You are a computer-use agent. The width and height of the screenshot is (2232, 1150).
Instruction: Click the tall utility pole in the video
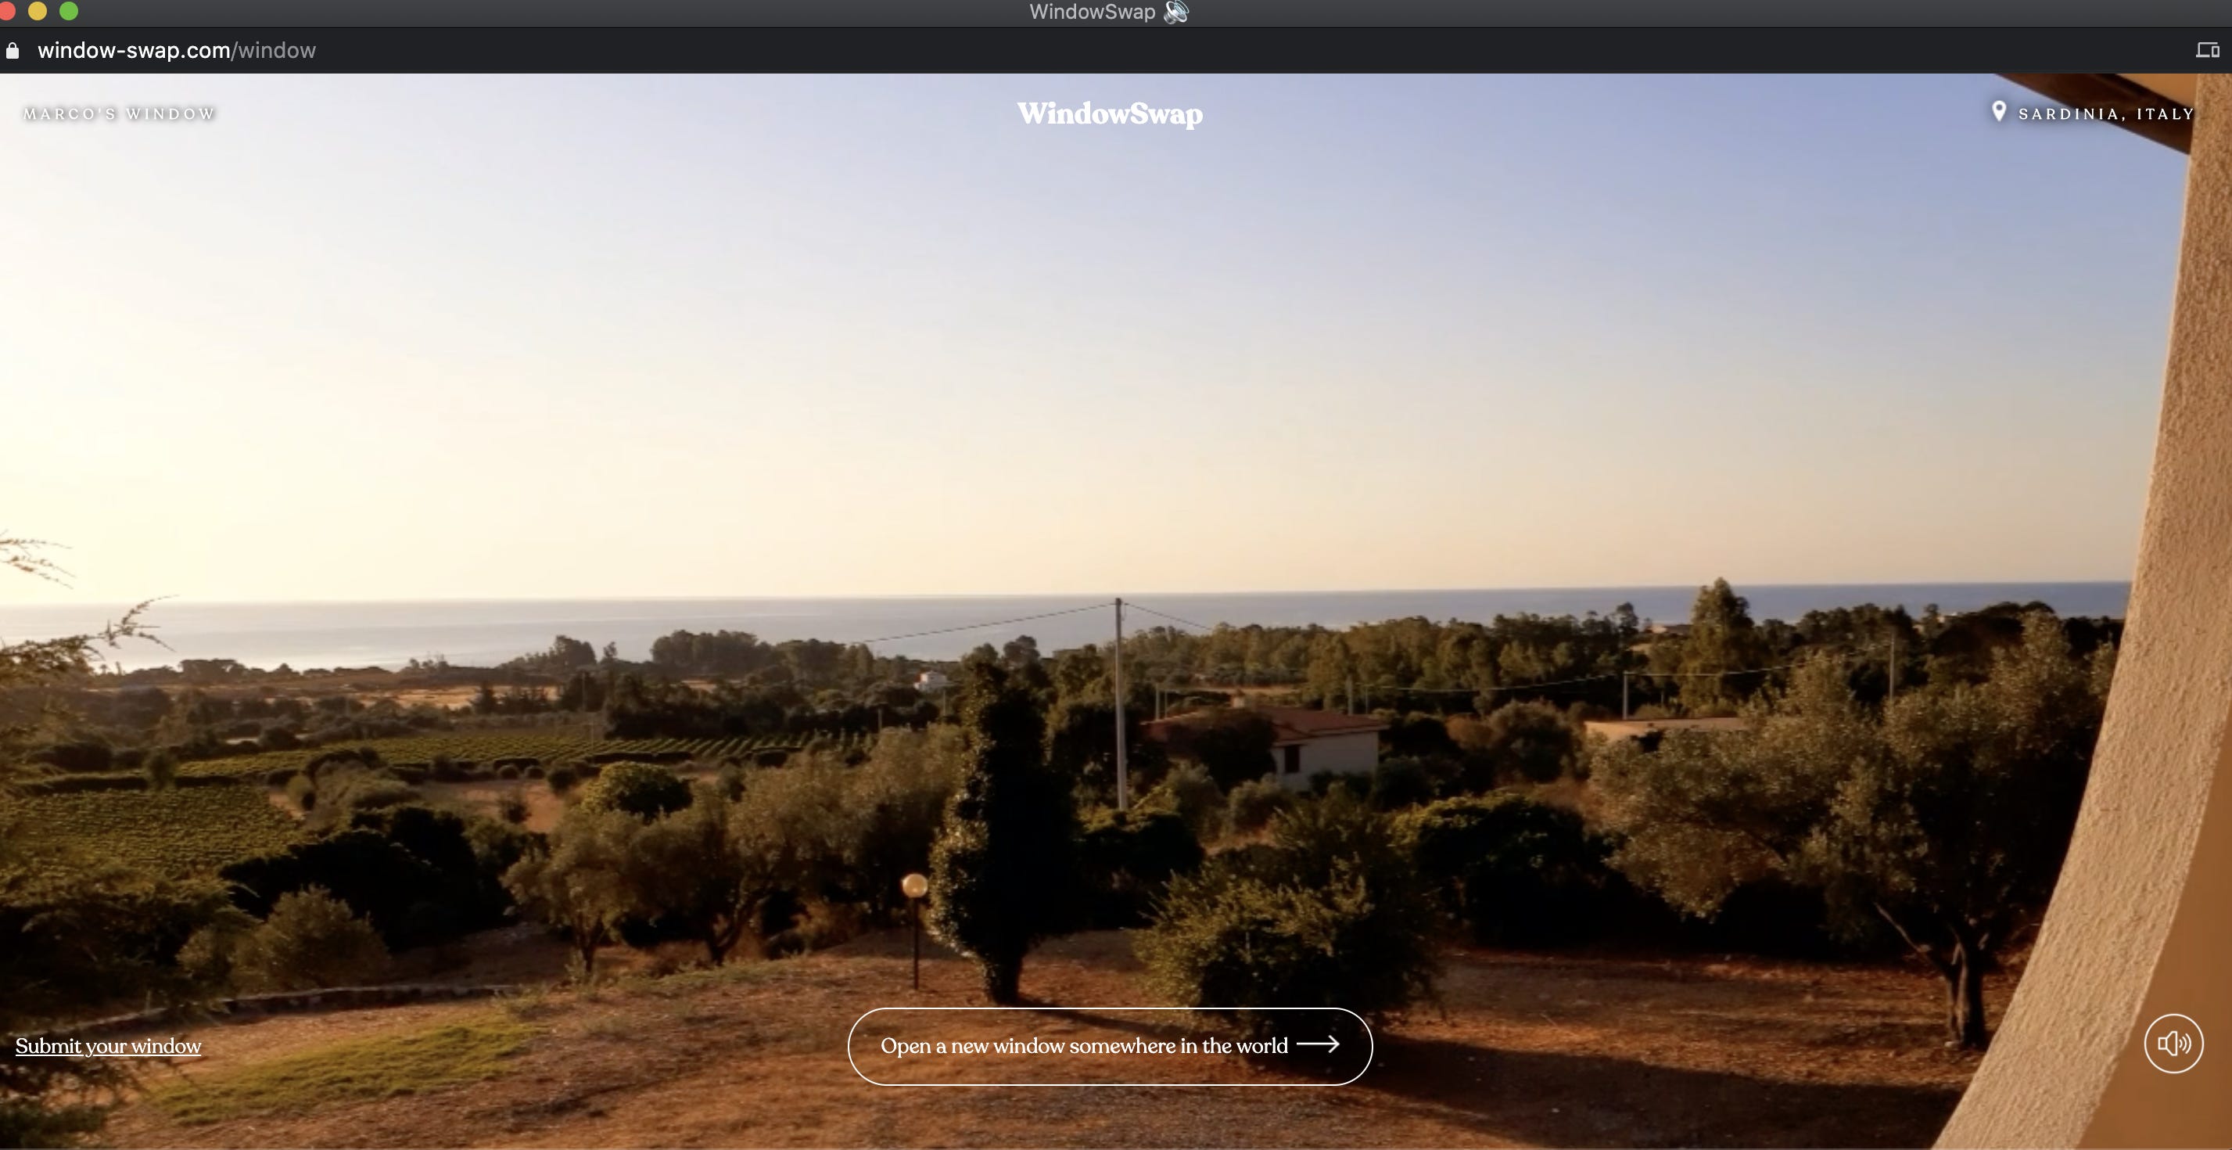[1119, 702]
